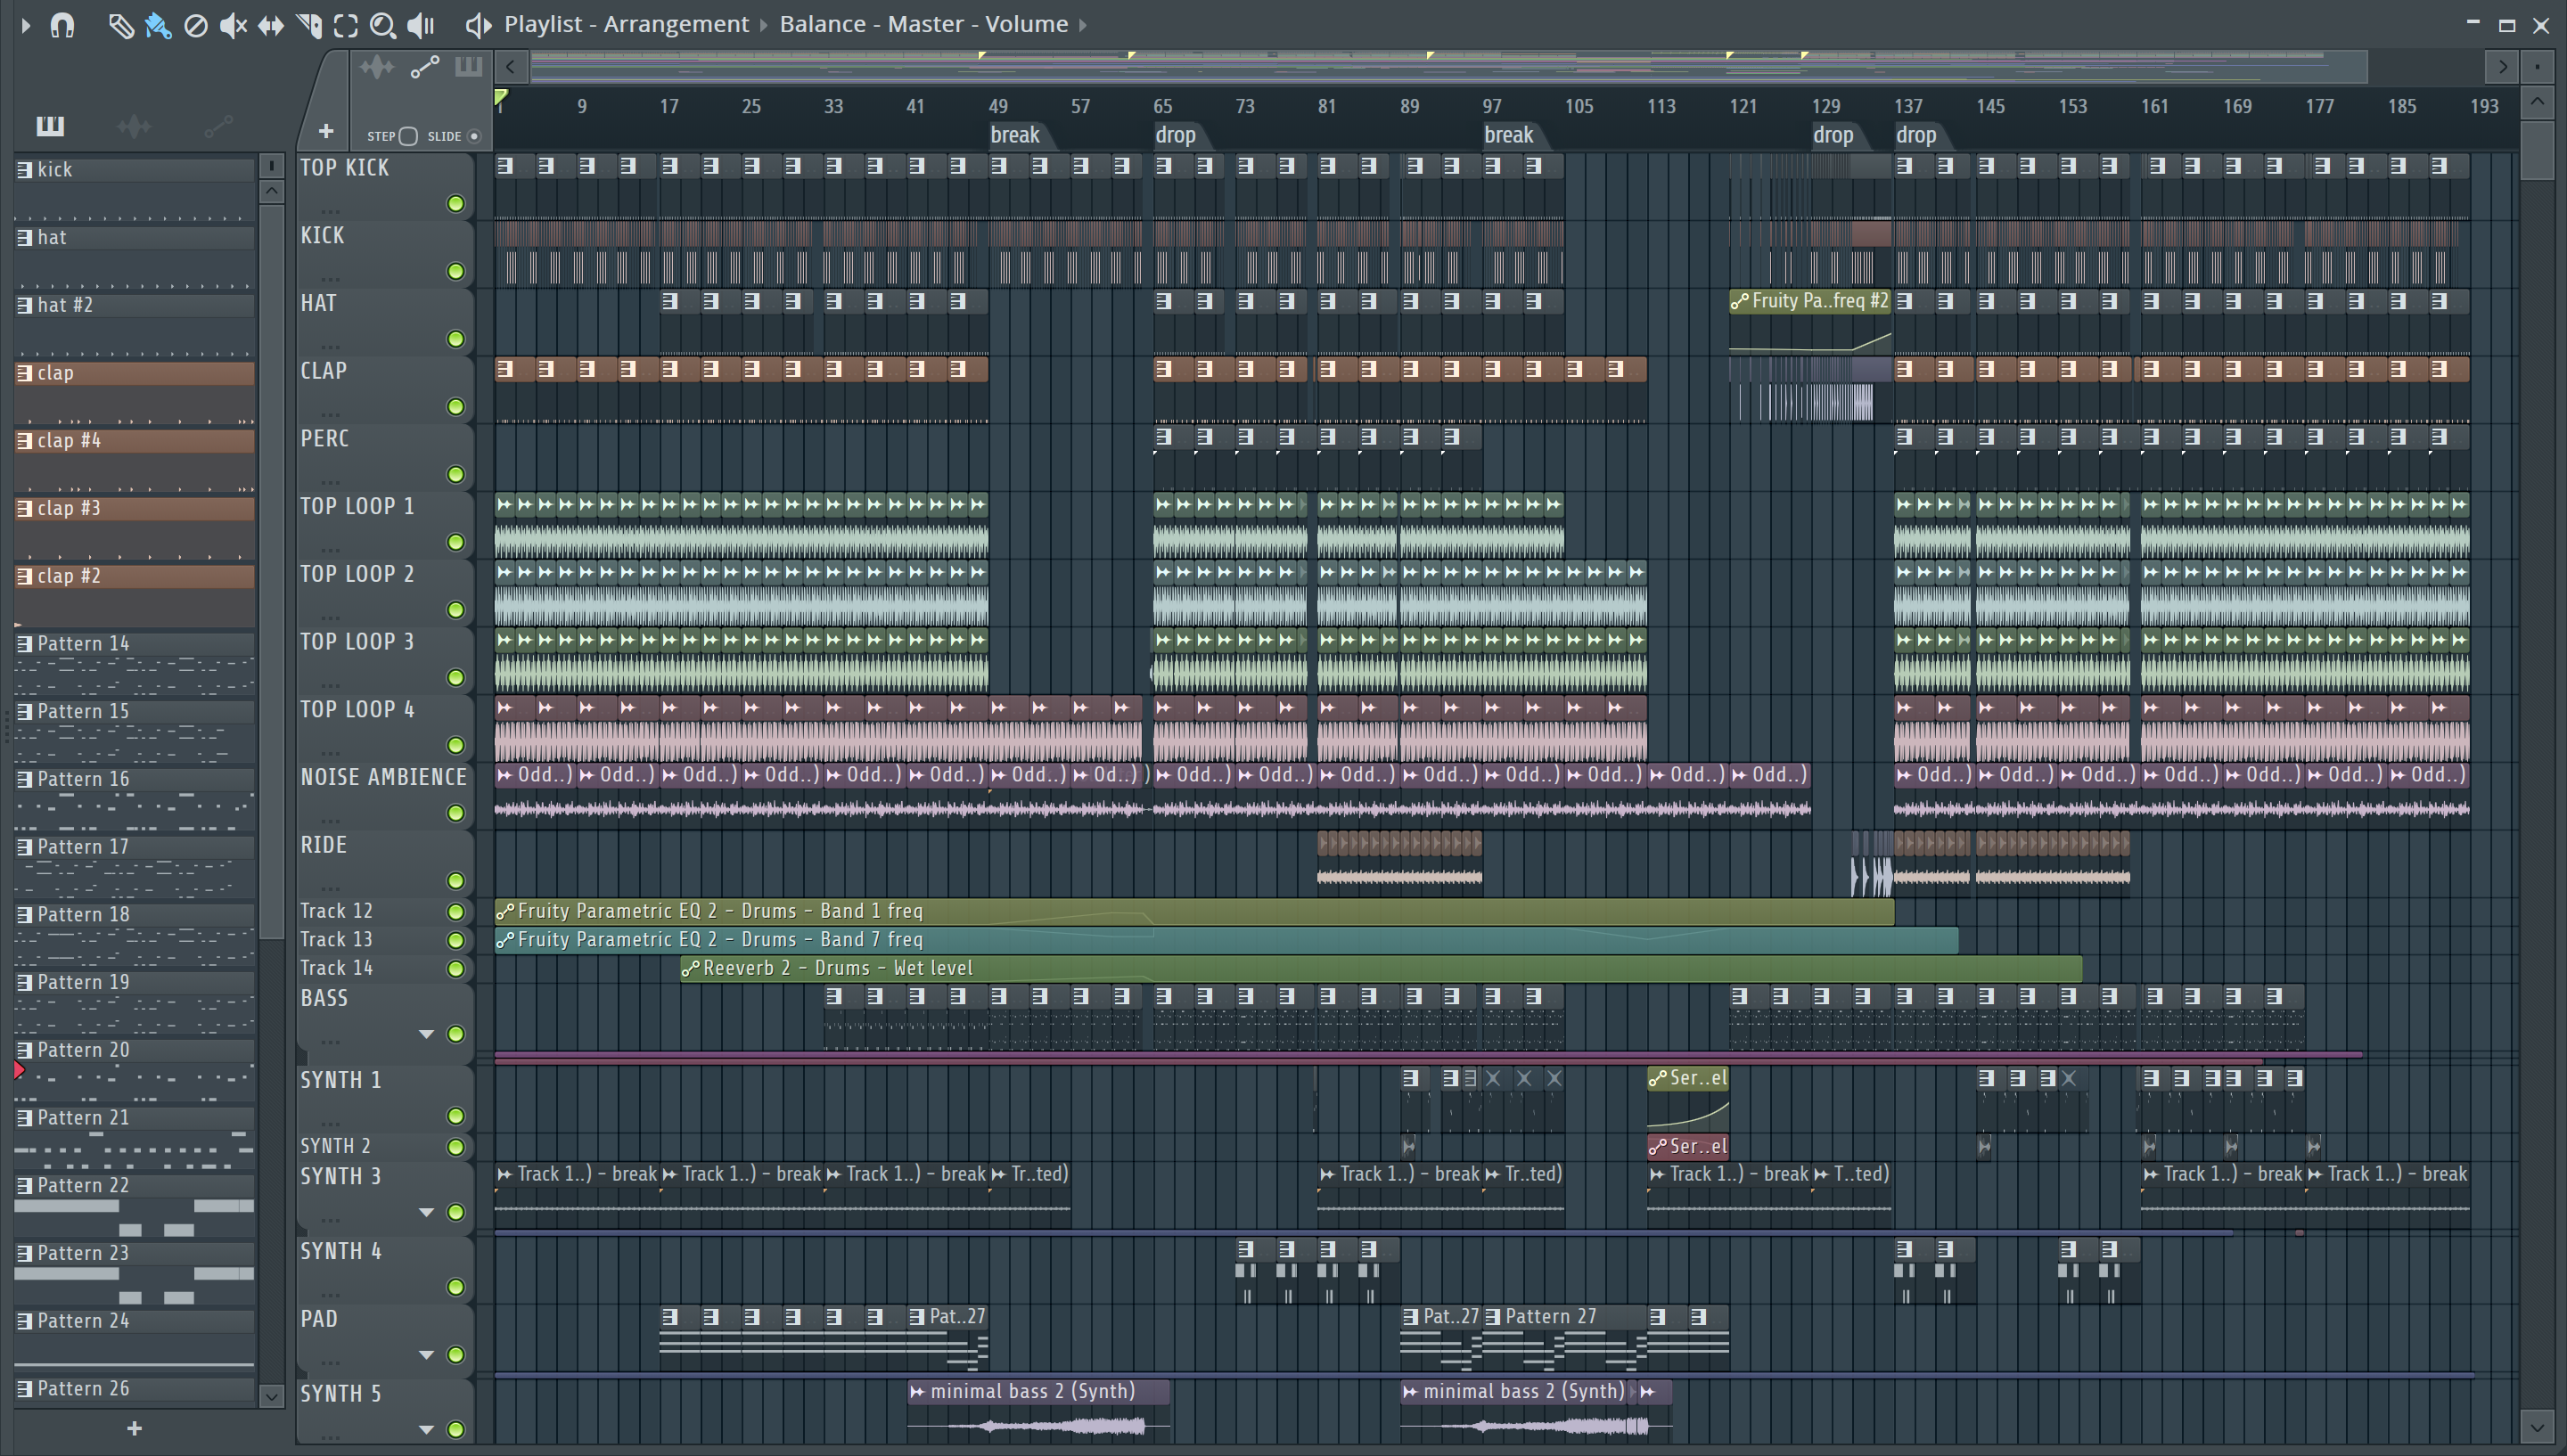The height and width of the screenshot is (1456, 2567).
Task: Click the playlist minimap overview bar
Action: coord(1448,67)
